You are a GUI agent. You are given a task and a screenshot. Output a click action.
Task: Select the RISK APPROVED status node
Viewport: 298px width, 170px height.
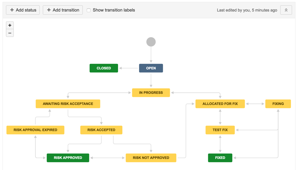pyautogui.click(x=68, y=158)
